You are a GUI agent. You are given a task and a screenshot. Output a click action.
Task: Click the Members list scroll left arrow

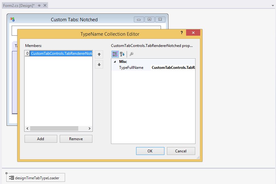coord(27,128)
